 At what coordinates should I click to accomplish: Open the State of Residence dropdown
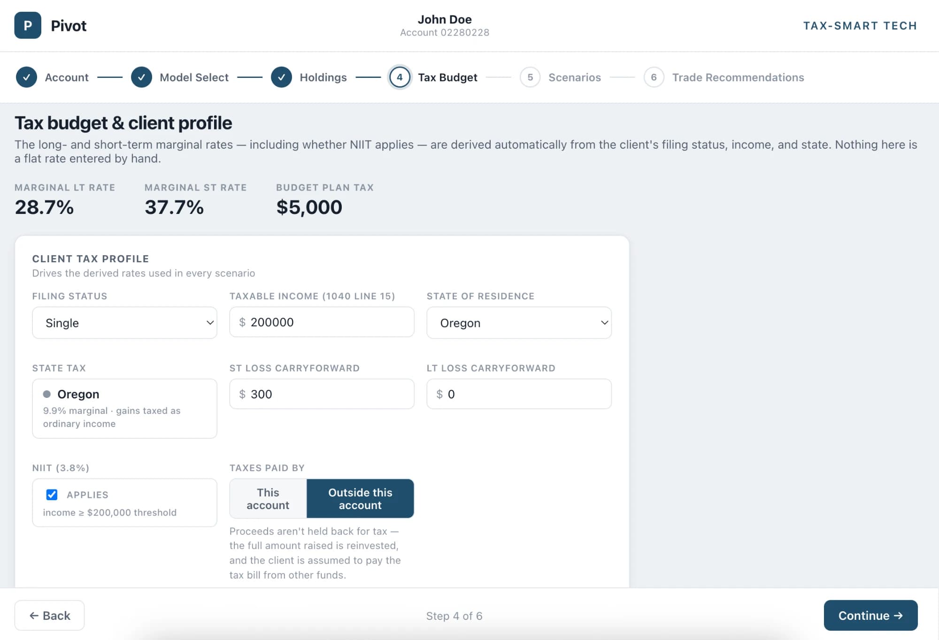tap(519, 323)
